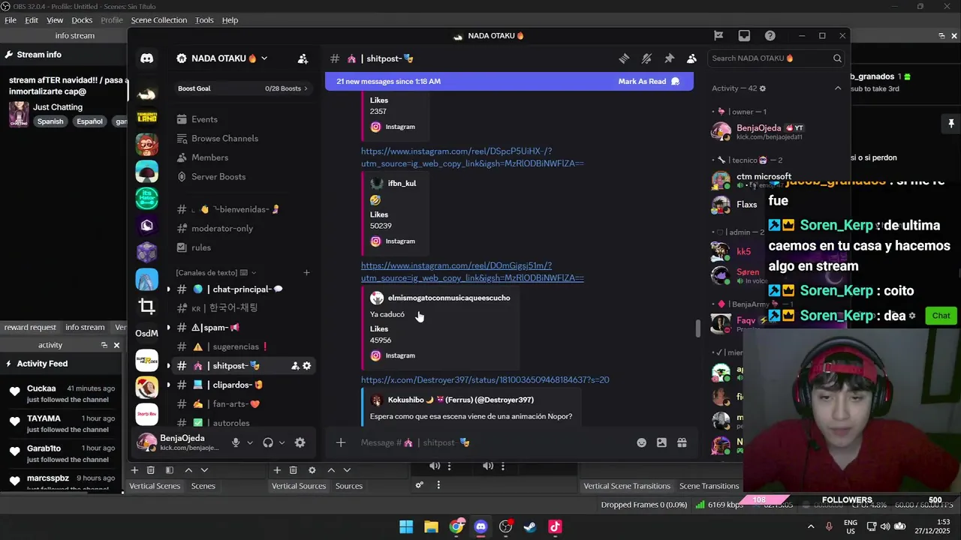
Task: Open the Shorts Rev server icon
Action: [x=146, y=414]
